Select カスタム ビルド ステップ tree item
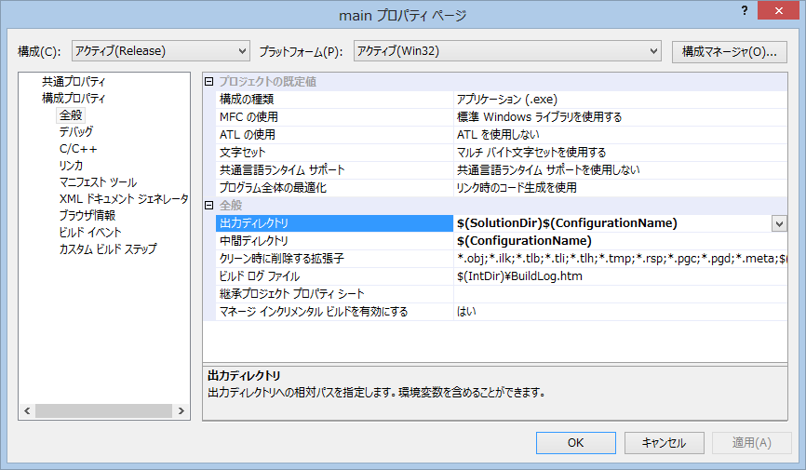The image size is (806, 470). [x=108, y=249]
